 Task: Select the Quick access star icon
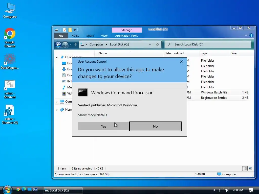62,57
